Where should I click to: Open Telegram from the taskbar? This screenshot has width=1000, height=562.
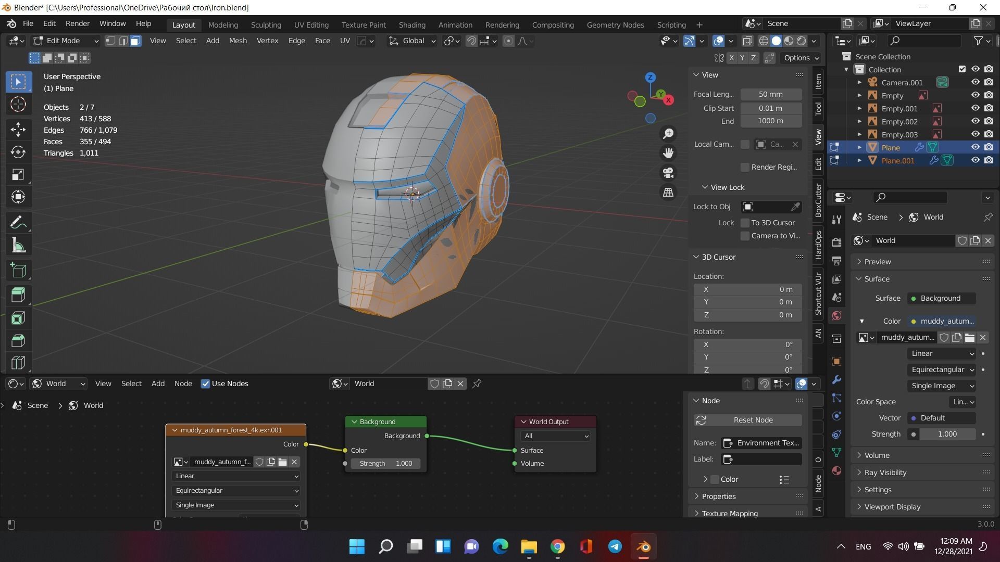coord(615,546)
